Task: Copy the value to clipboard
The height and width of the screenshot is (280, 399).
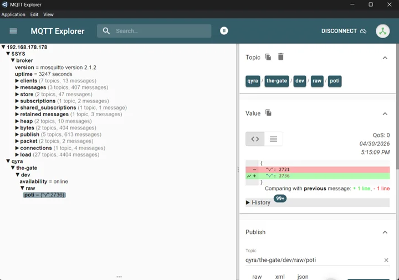Action: 268,112
